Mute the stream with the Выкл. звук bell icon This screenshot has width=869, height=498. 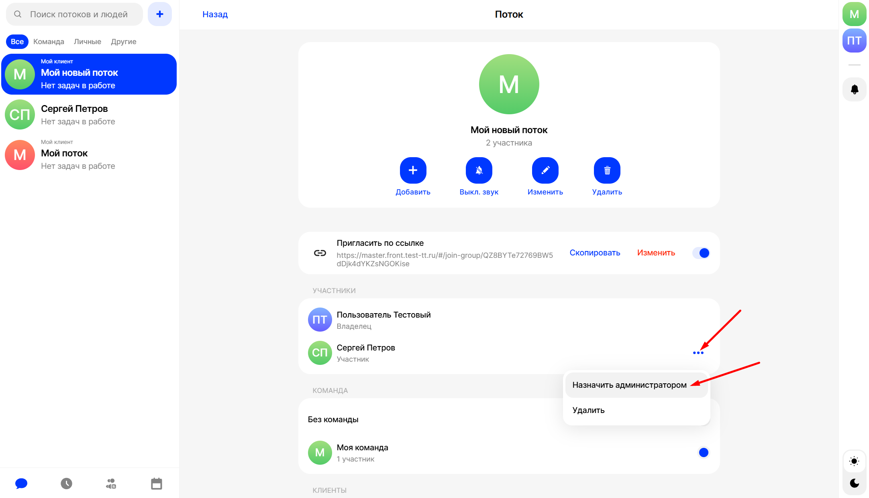479,170
